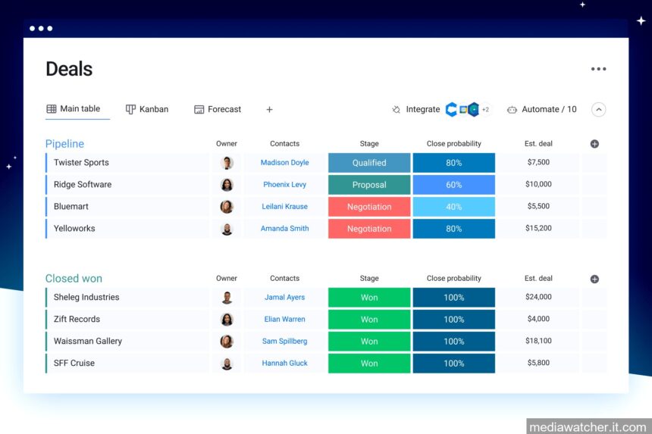
Task: Add a new view with plus icon
Action: click(x=269, y=109)
